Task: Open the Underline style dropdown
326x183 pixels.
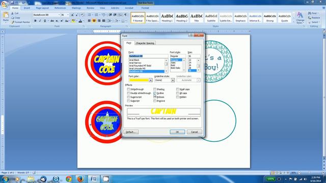Action: coord(173,80)
